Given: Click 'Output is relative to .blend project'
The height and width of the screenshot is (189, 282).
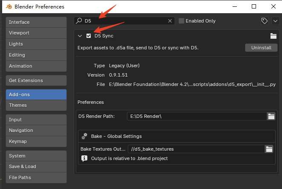Looking at the screenshot, I should 129,158.
